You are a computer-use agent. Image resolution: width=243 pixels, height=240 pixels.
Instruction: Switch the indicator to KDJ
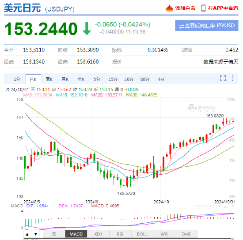(x=98, y=234)
